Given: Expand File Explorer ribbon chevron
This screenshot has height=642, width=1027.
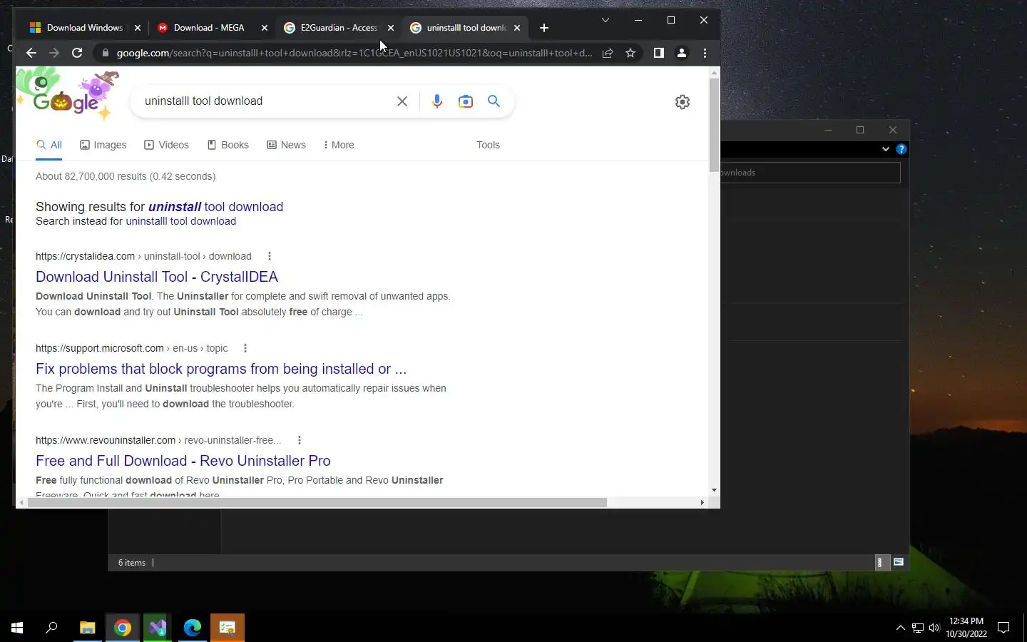Looking at the screenshot, I should click(885, 149).
